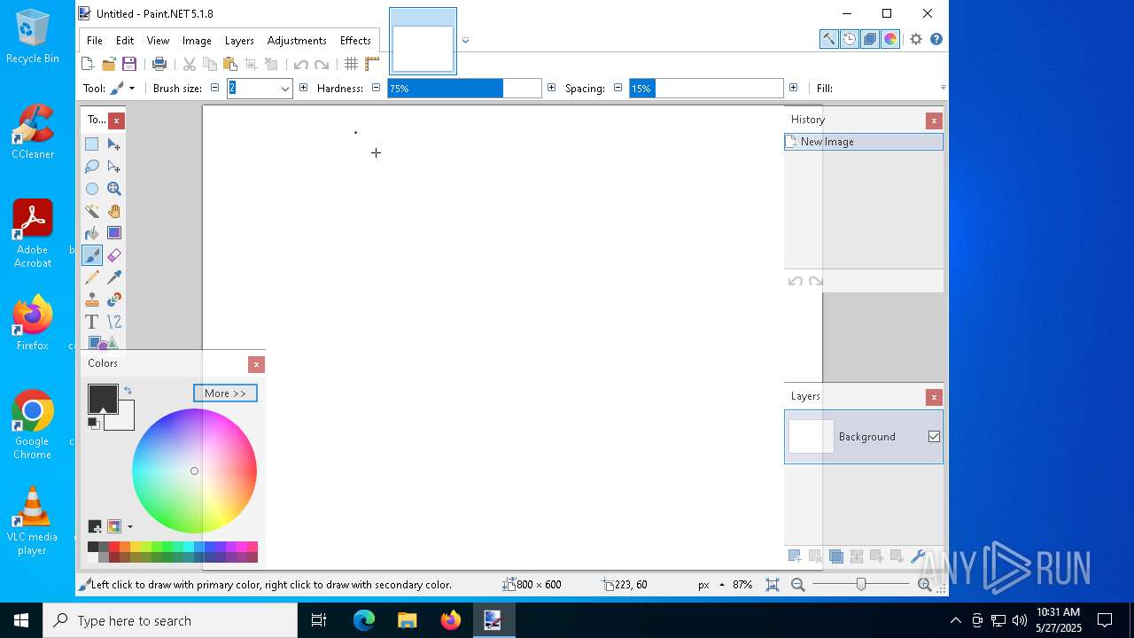Open the Layers menu
The width and height of the screenshot is (1134, 638).
point(239,41)
